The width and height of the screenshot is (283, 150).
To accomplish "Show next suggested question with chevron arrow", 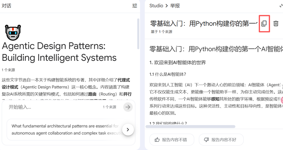I will [128, 129].
